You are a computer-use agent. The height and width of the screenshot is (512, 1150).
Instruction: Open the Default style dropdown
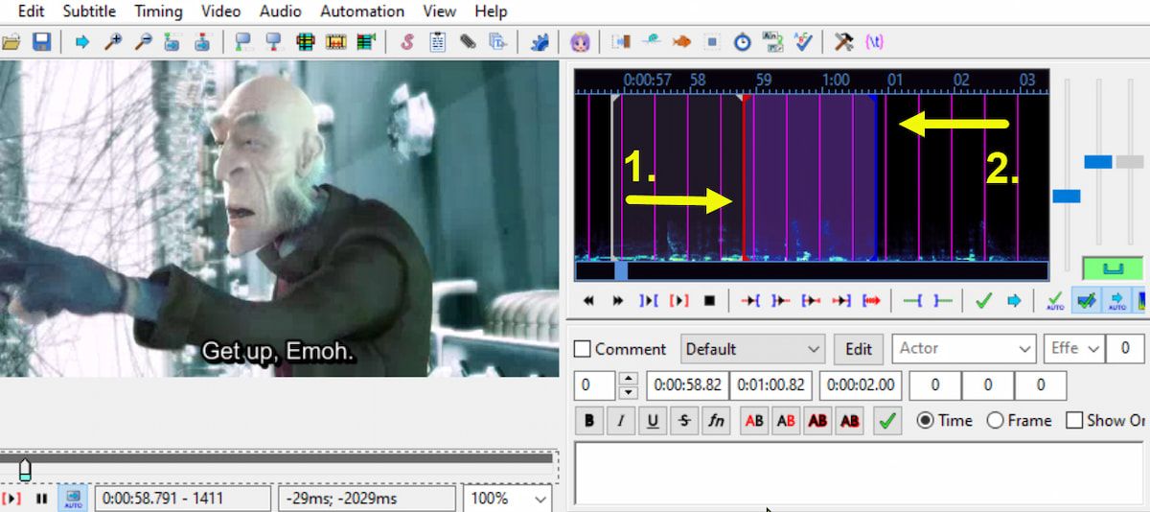pos(753,349)
